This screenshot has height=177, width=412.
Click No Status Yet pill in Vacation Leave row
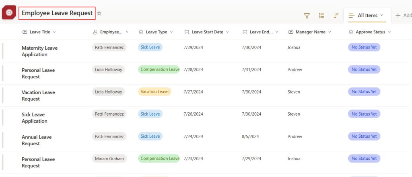point(364,92)
